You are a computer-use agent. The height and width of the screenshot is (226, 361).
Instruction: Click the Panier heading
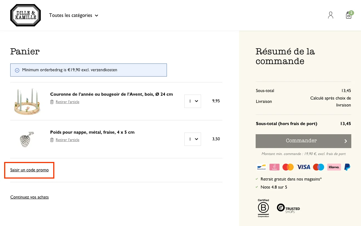pyautogui.click(x=25, y=52)
